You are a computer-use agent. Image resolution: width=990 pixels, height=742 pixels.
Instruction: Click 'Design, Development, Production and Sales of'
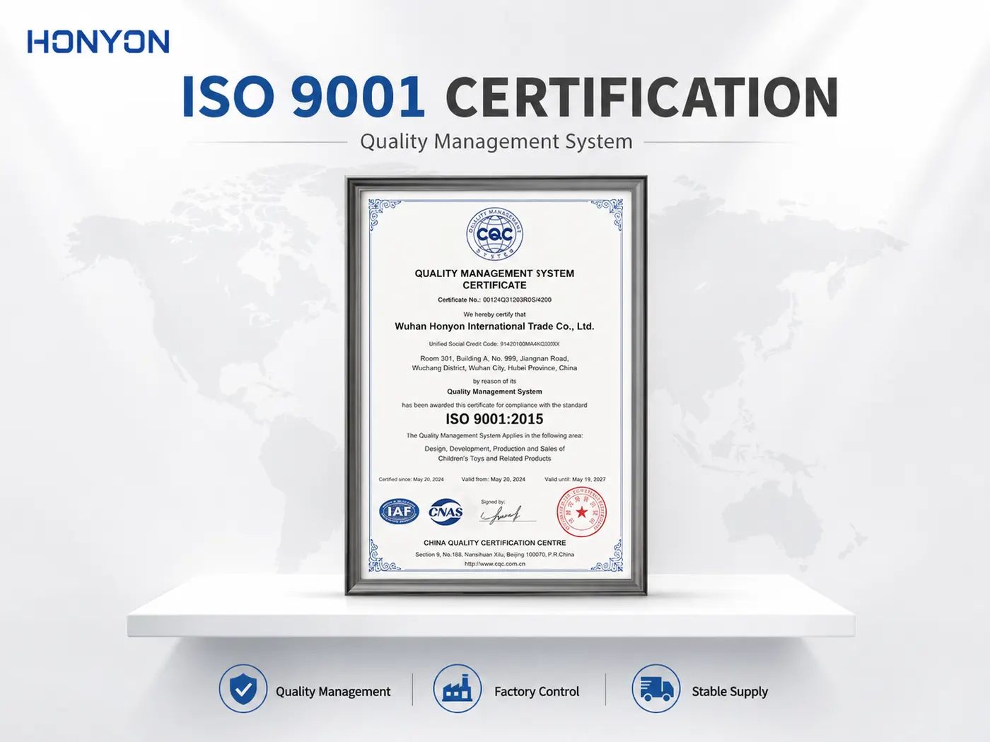tap(494, 449)
